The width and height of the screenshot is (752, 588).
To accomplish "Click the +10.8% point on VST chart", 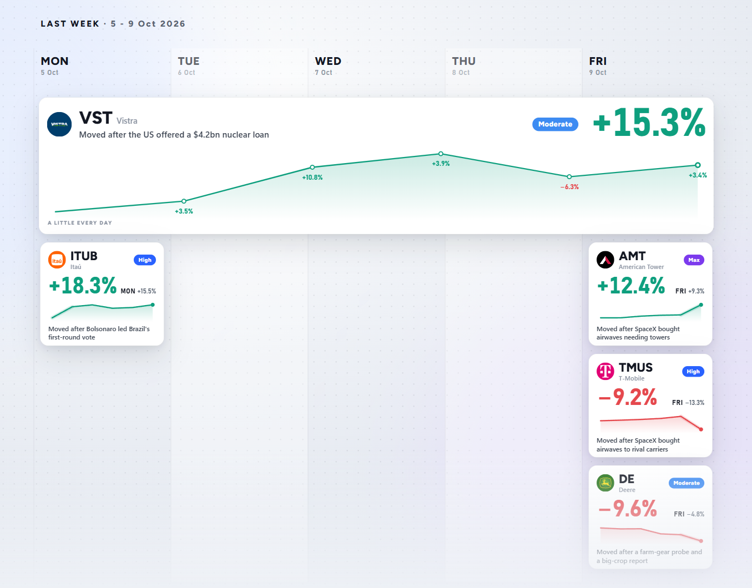I will coord(312,167).
